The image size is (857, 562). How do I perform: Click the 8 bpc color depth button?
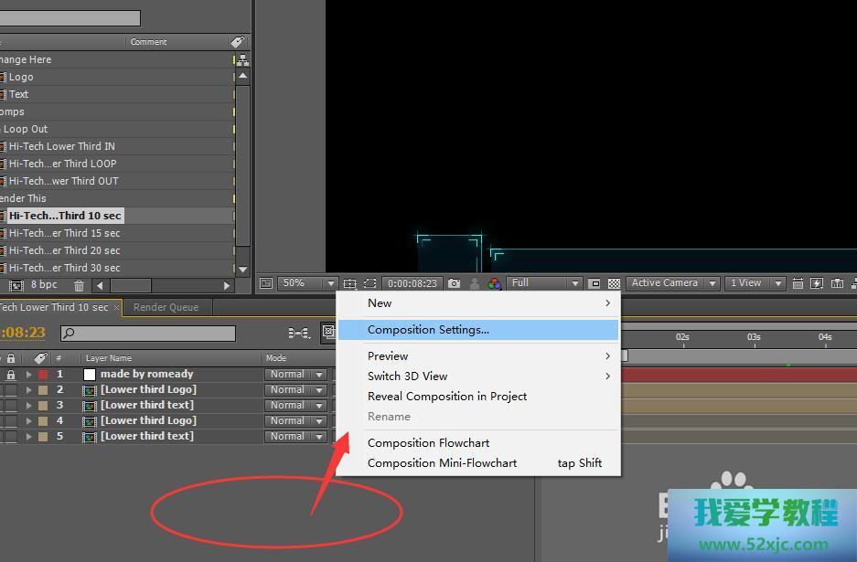click(x=44, y=286)
